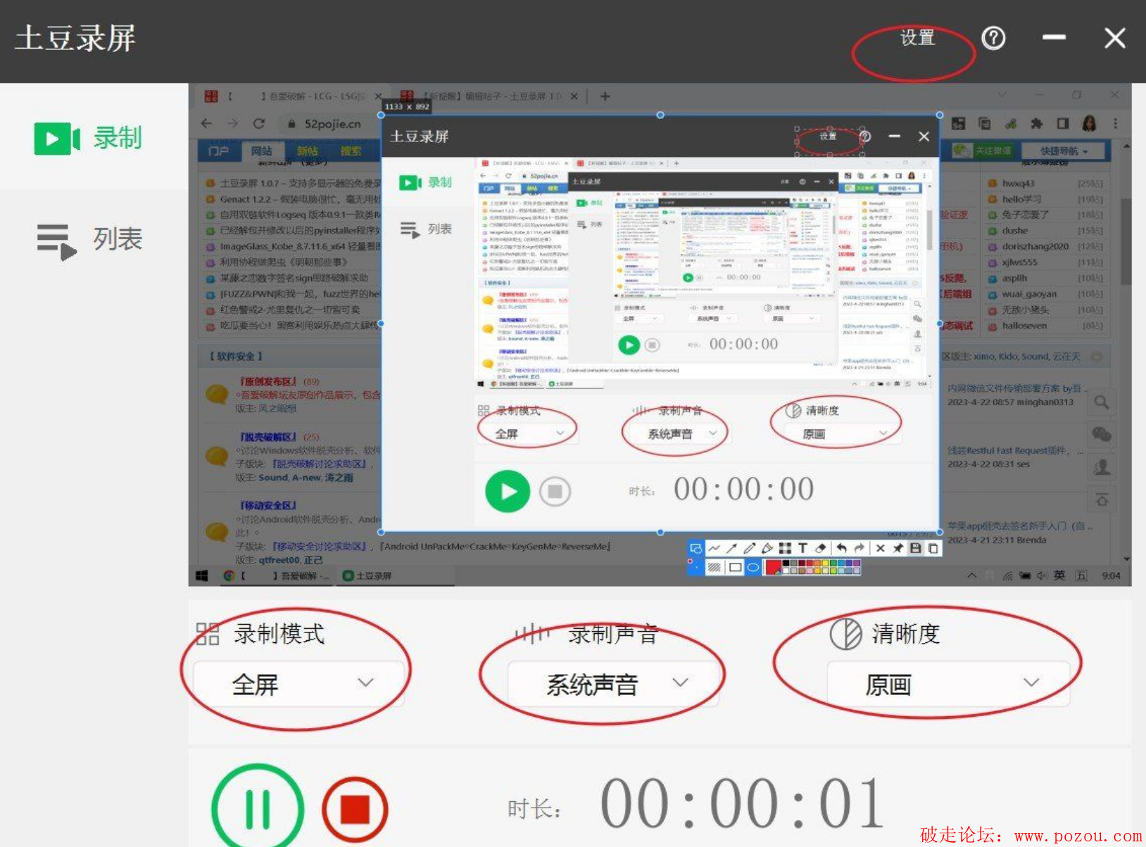Open user hwxq43 in the ranking list
This screenshot has height=847, width=1146.
click(1018, 183)
